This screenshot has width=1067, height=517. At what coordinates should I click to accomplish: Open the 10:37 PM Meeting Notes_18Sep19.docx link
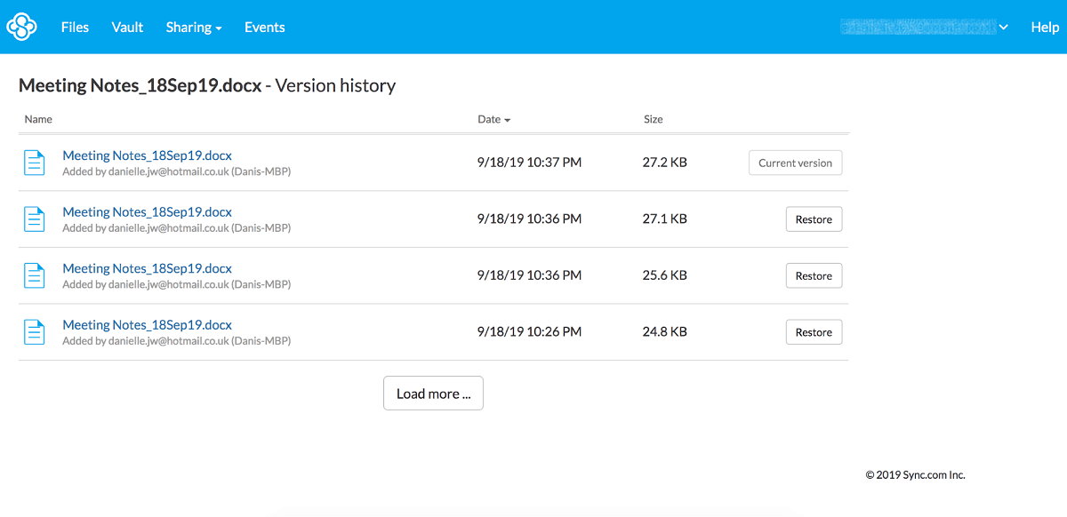147,155
